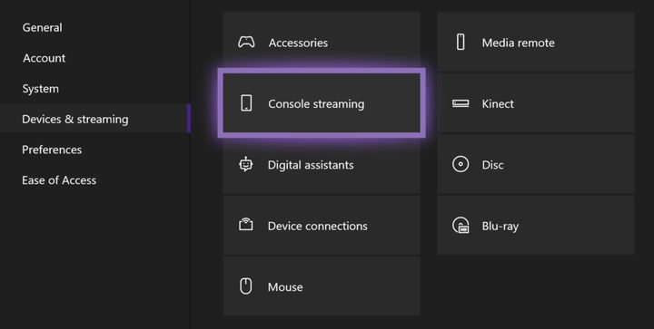The width and height of the screenshot is (654, 329).
Task: Click the Kinect sensor bar icon
Action: (x=461, y=103)
